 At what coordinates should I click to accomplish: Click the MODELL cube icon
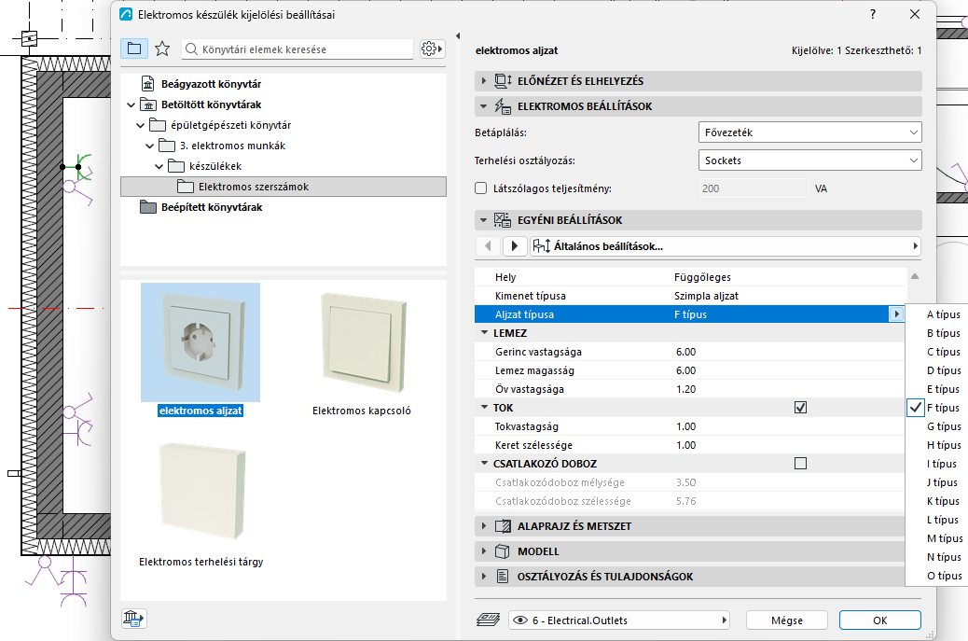pos(504,551)
